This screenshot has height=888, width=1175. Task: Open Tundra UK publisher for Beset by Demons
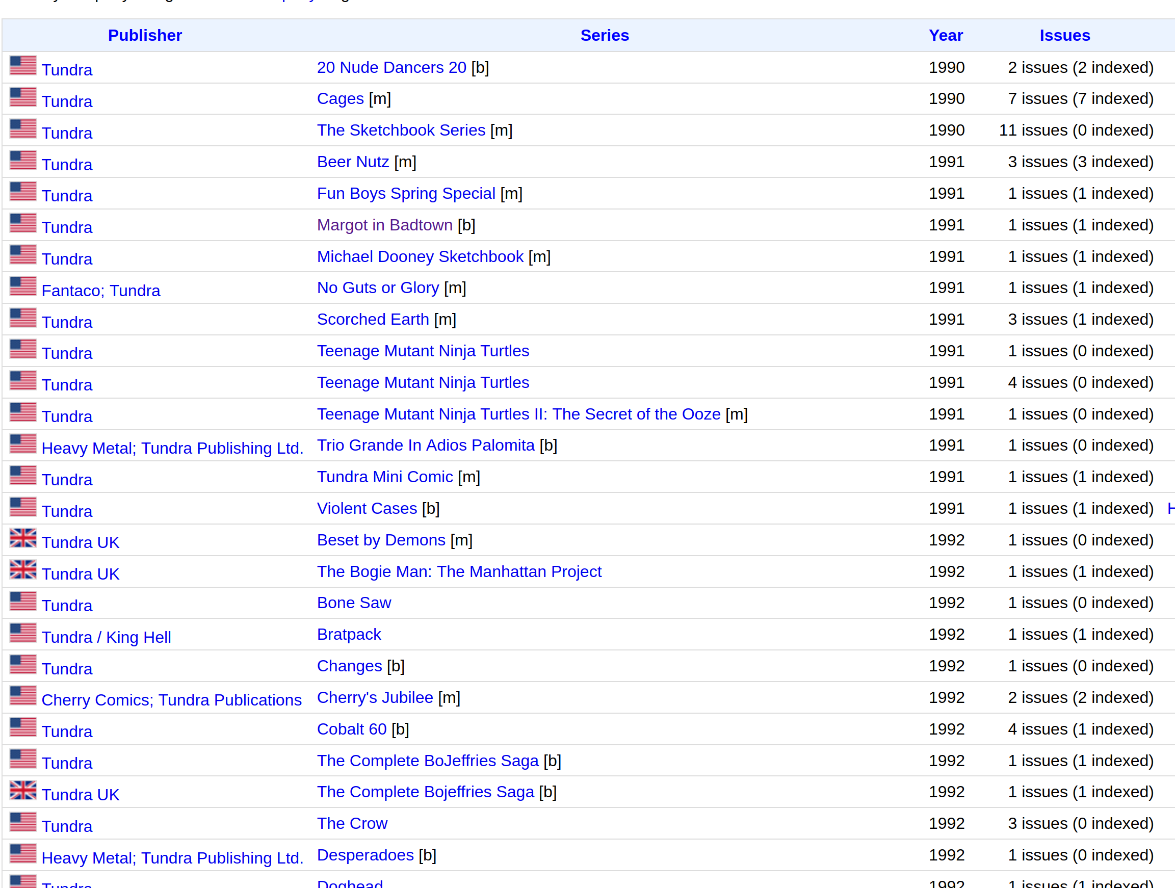[80, 542]
